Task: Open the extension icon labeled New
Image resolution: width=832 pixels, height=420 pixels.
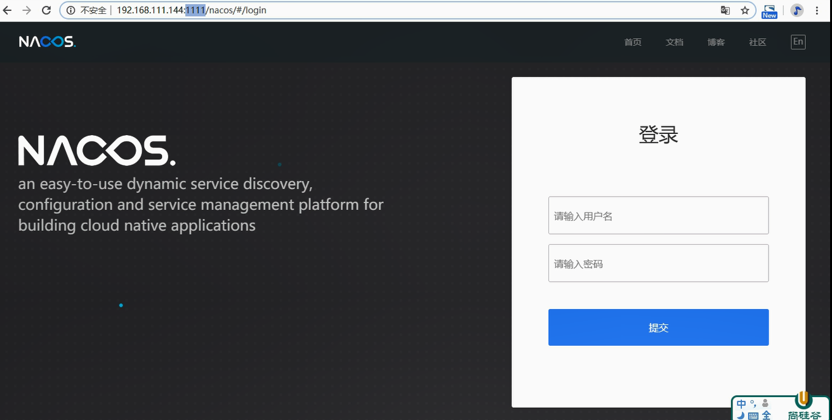Action: [x=769, y=11]
